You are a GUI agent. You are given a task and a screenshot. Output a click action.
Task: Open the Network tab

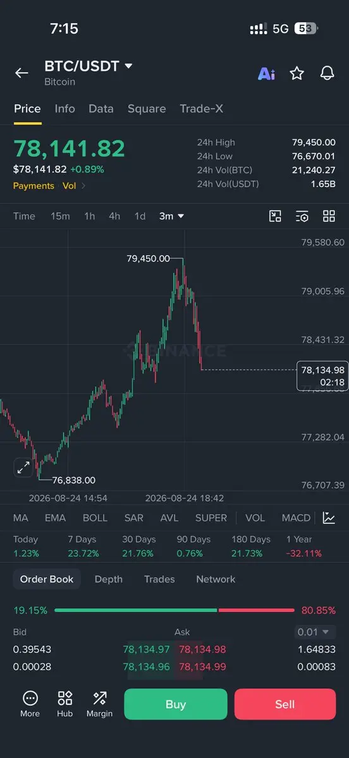[216, 579]
